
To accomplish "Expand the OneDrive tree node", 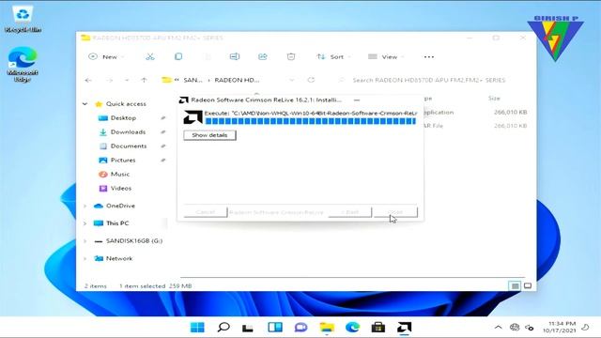I will (85, 206).
